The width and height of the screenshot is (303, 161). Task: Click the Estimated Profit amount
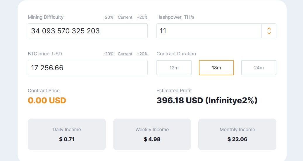207,100
